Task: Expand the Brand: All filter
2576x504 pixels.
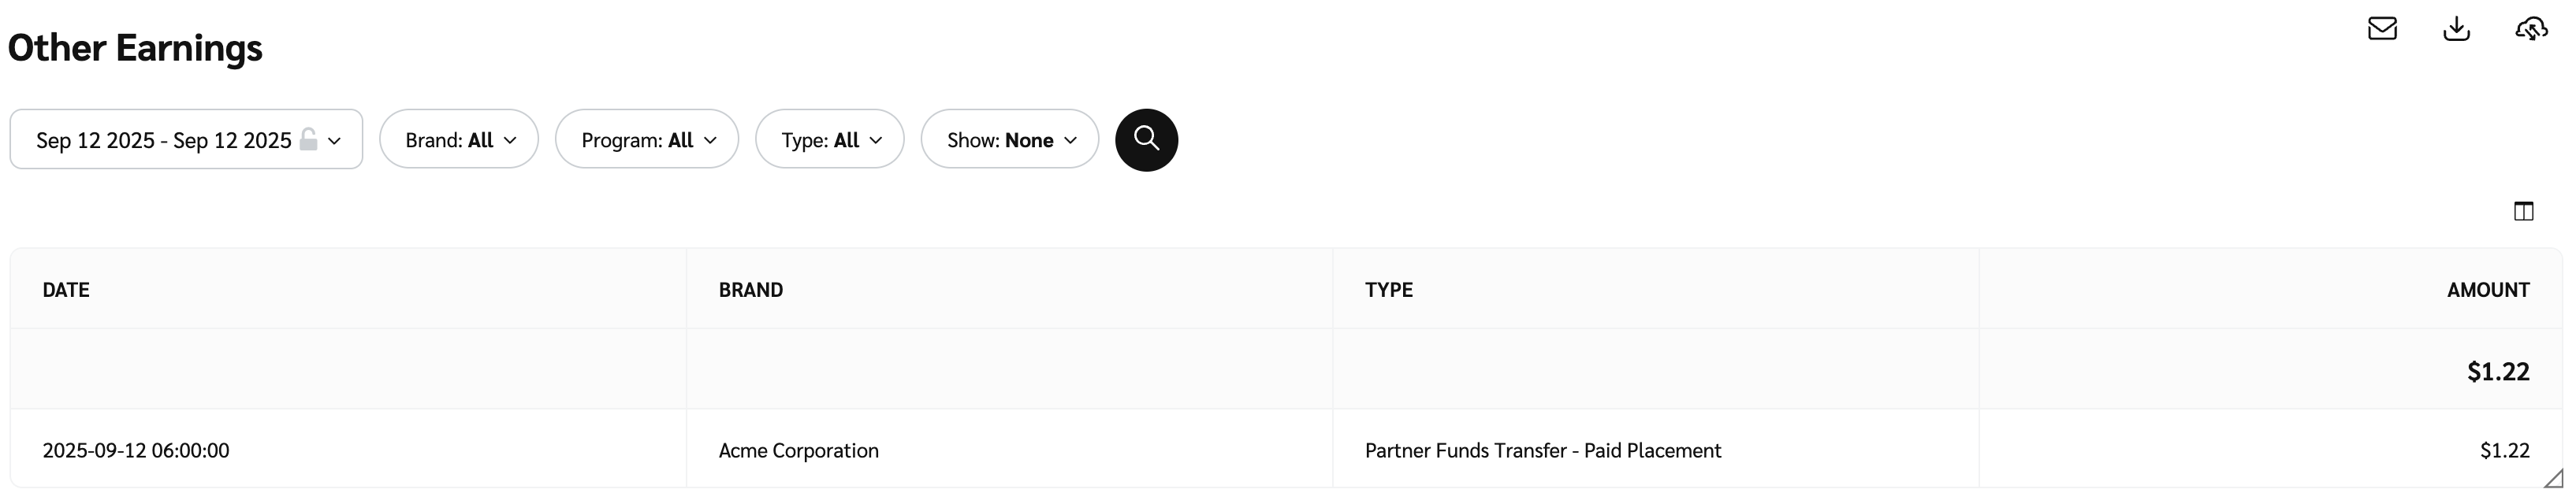Action: click(x=459, y=140)
